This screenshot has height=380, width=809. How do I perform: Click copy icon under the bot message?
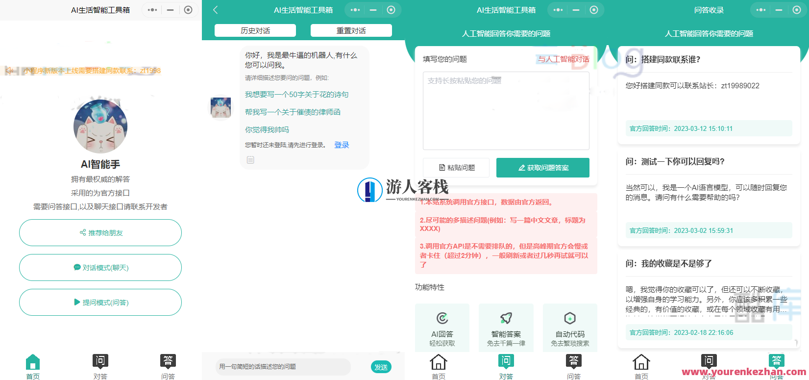250,160
